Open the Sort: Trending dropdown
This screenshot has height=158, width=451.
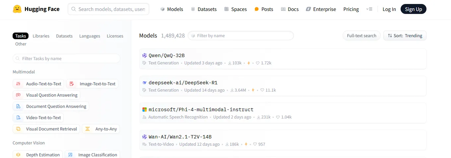click(x=405, y=36)
